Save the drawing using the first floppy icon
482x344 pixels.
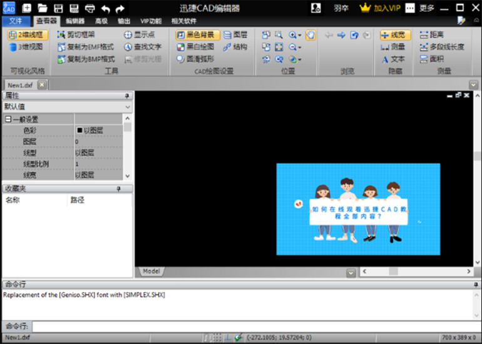coord(58,8)
